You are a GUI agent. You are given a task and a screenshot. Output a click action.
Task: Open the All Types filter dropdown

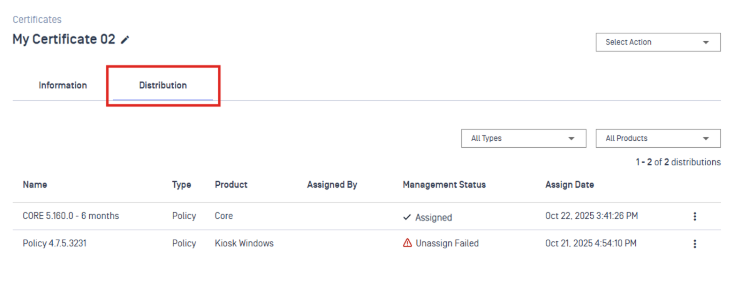523,138
